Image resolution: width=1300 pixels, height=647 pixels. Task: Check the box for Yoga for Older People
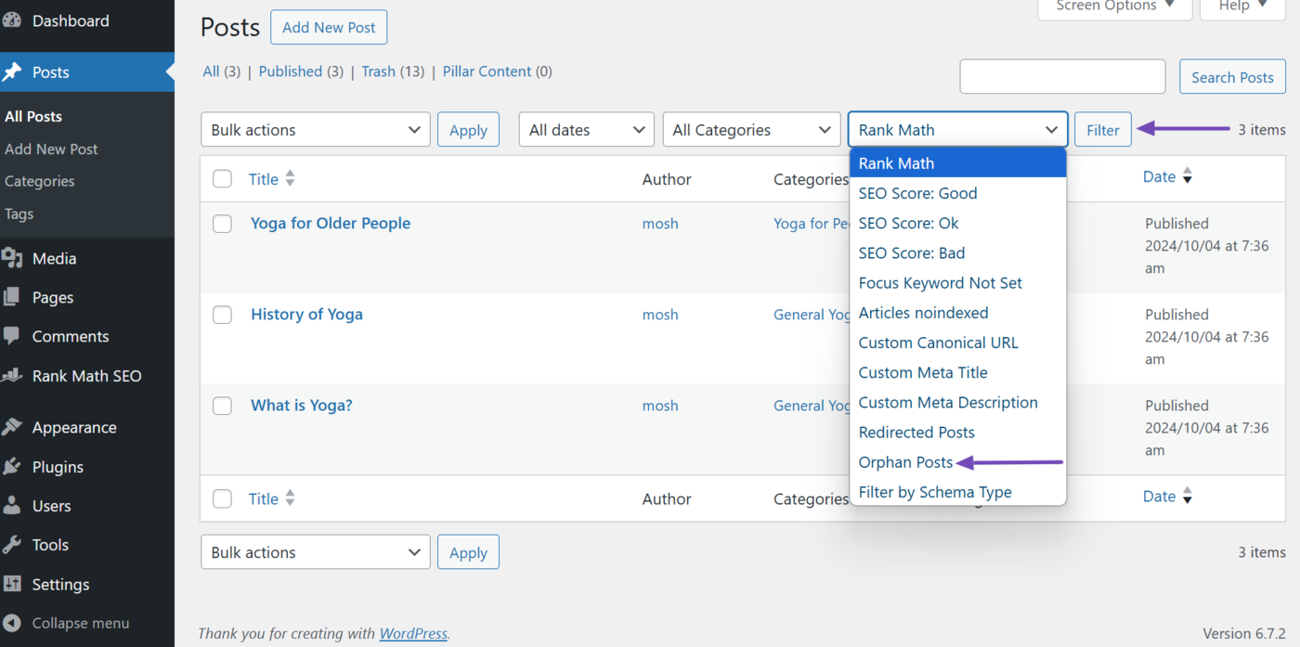222,224
